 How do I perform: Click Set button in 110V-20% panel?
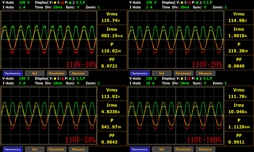pos(162,73)
